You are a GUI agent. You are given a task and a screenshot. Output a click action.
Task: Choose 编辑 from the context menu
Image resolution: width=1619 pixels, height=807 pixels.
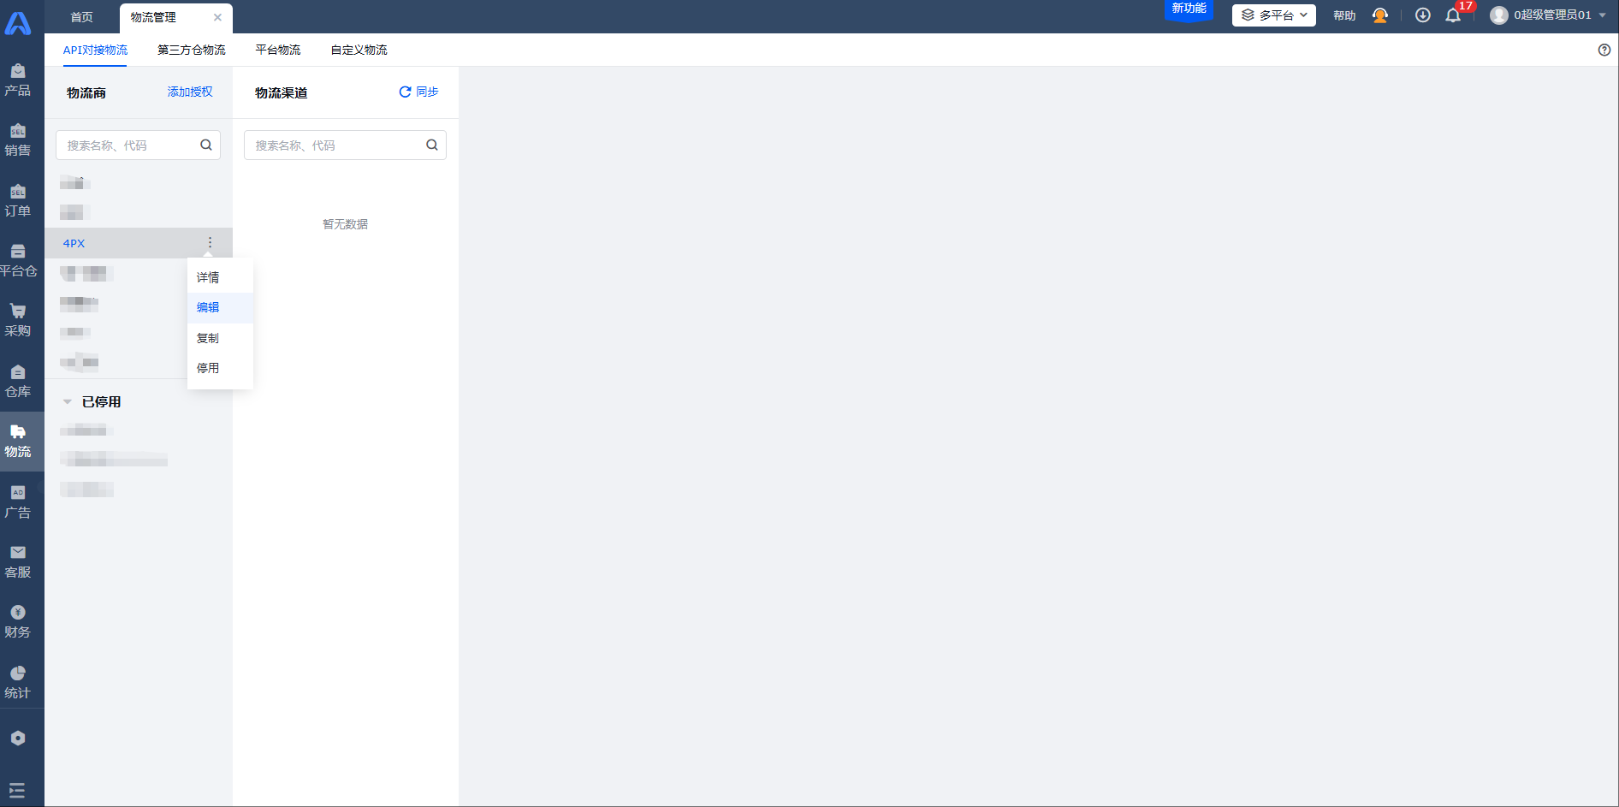pos(220,307)
